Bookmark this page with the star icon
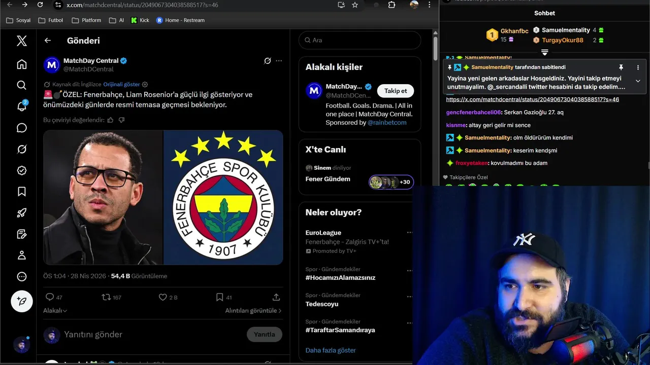 click(355, 5)
